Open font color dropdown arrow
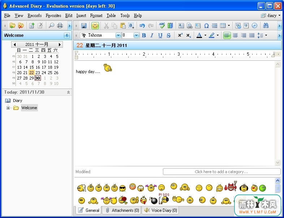This screenshot has width=284, height=218. (205, 35)
